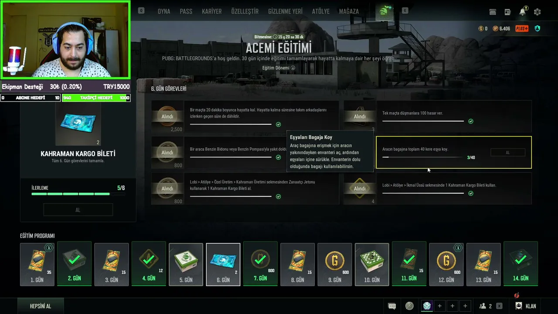Click the İLERLEME 5/6 progress bar

pos(78,194)
